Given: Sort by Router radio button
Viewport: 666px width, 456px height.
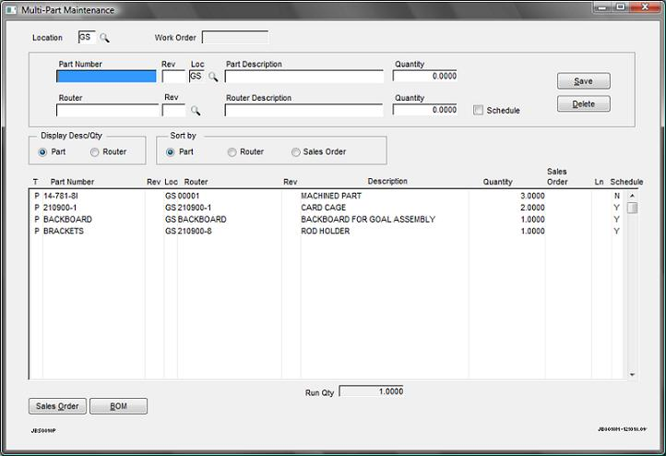Looking at the screenshot, I should pyautogui.click(x=232, y=152).
